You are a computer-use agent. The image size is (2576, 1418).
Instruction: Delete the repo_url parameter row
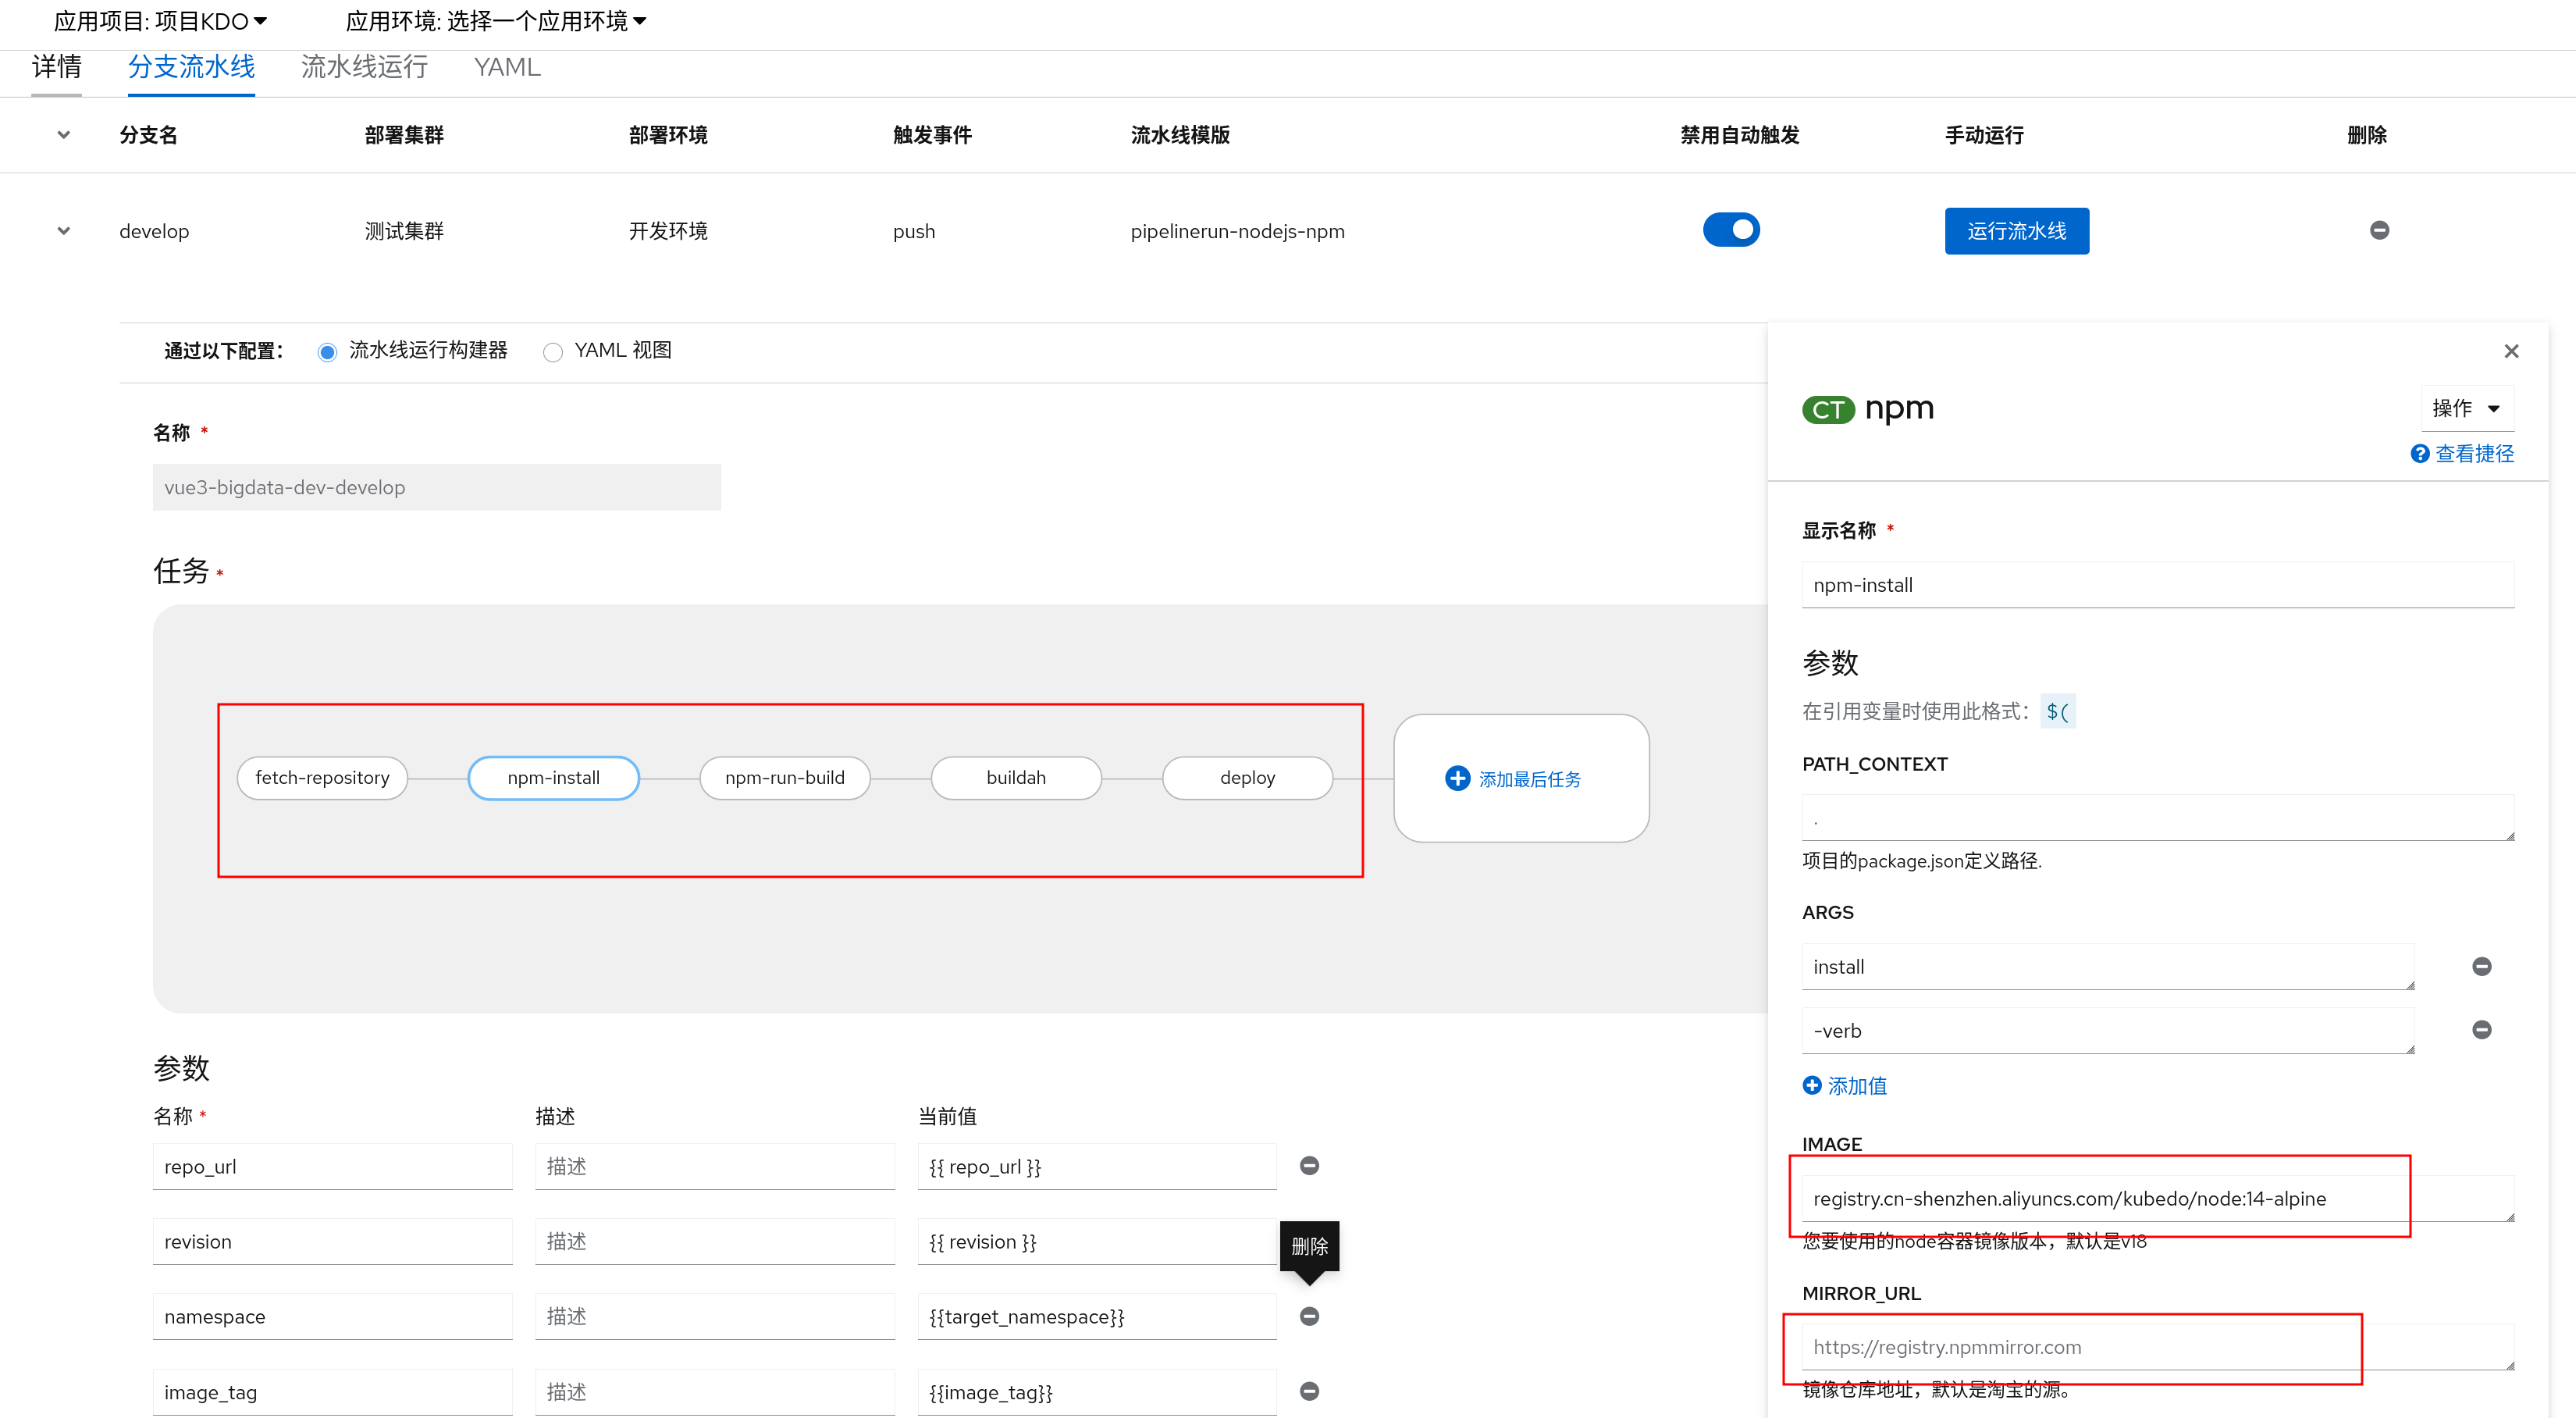click(1309, 1166)
